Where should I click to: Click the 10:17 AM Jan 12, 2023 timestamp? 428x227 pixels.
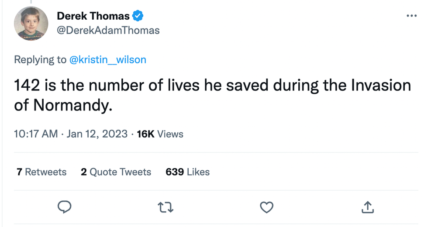(x=71, y=134)
